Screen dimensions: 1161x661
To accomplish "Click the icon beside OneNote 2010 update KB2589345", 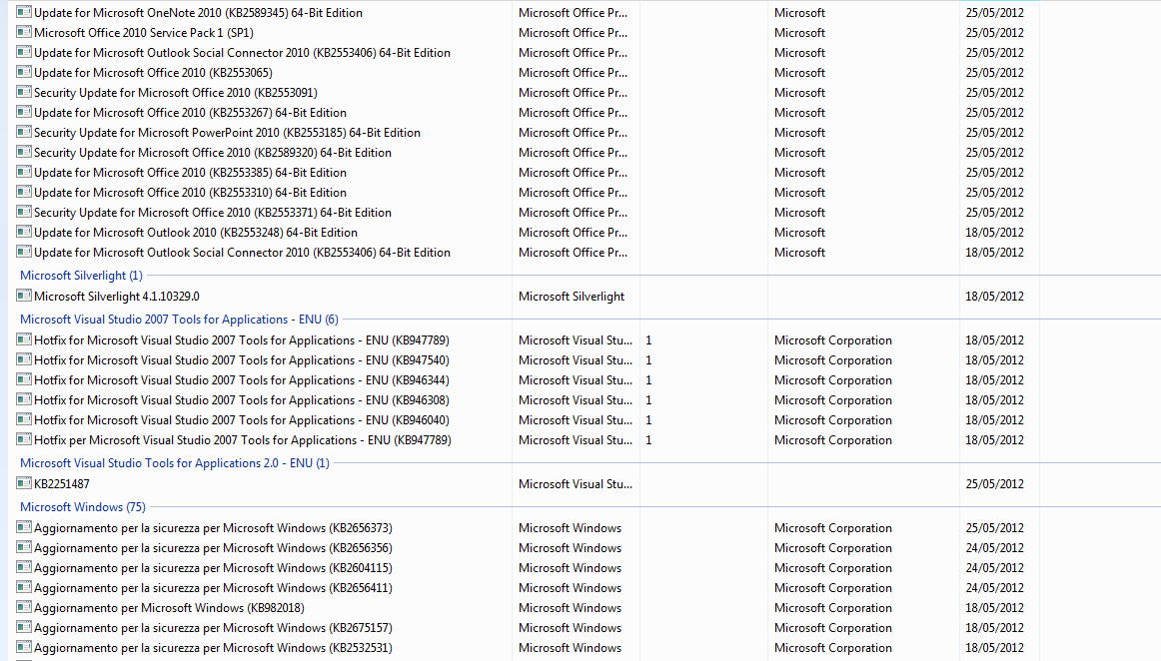I will coord(24,12).
